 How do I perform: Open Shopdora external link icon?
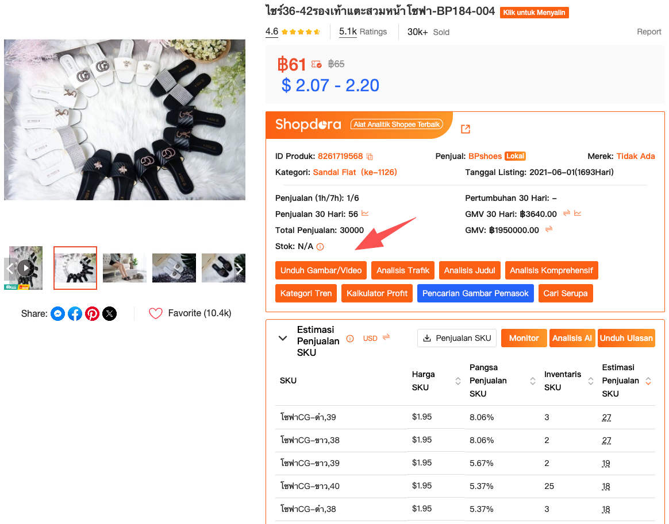point(466,129)
